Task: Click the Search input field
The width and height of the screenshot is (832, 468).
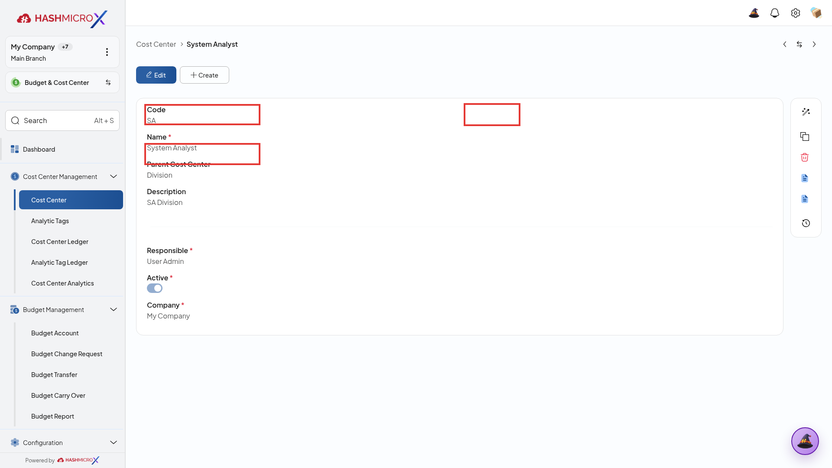Action: tap(62, 120)
